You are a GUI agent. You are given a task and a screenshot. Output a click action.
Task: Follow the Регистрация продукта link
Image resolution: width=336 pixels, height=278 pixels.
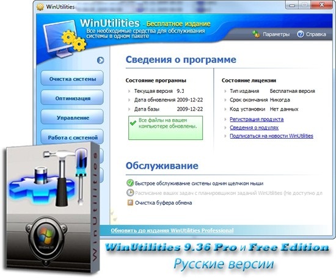(x=257, y=119)
